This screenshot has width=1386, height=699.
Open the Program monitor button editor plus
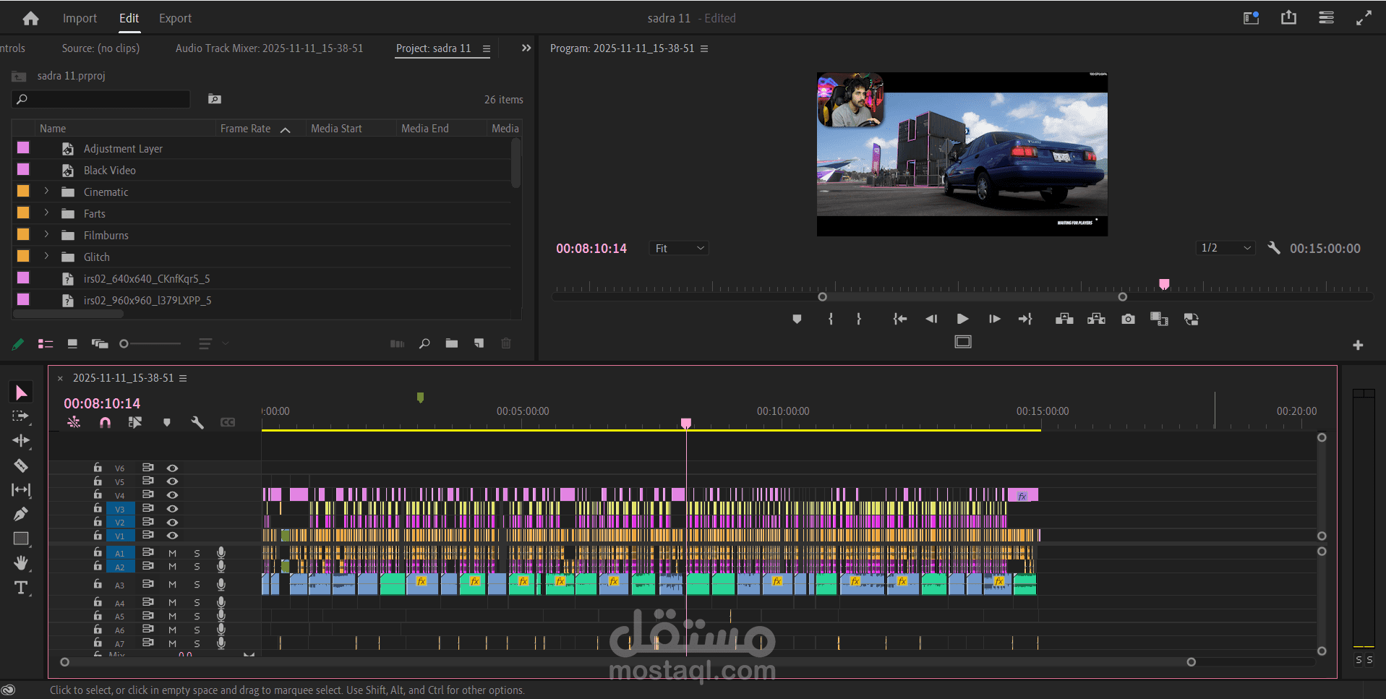tap(1358, 346)
